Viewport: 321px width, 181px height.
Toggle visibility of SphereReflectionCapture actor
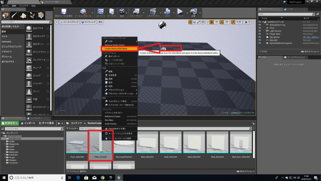click(260, 43)
